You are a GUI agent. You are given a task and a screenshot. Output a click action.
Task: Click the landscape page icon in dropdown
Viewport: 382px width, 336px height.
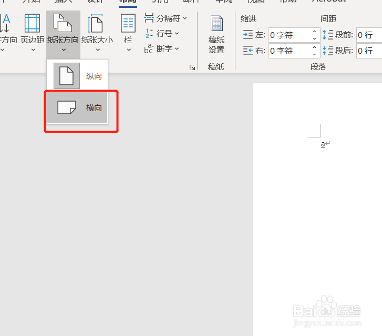[x=67, y=107]
